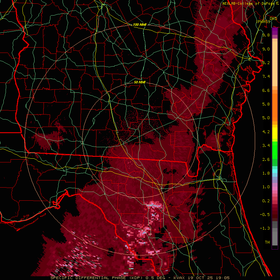
Task: Click the -0.5 scale value
Action: [x=265, y=215]
